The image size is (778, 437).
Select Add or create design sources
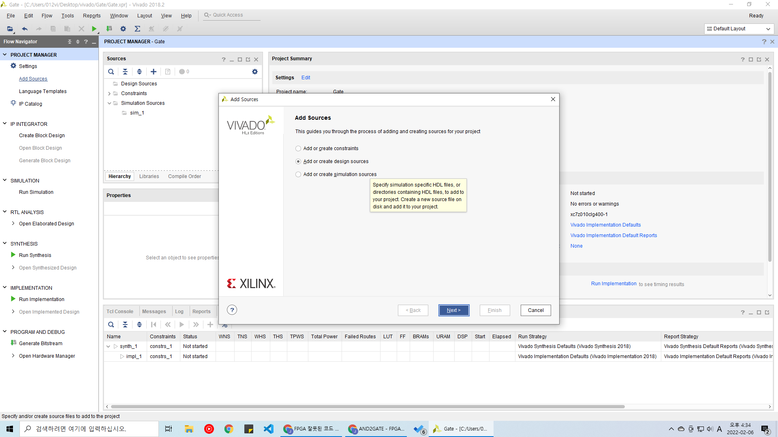(298, 161)
